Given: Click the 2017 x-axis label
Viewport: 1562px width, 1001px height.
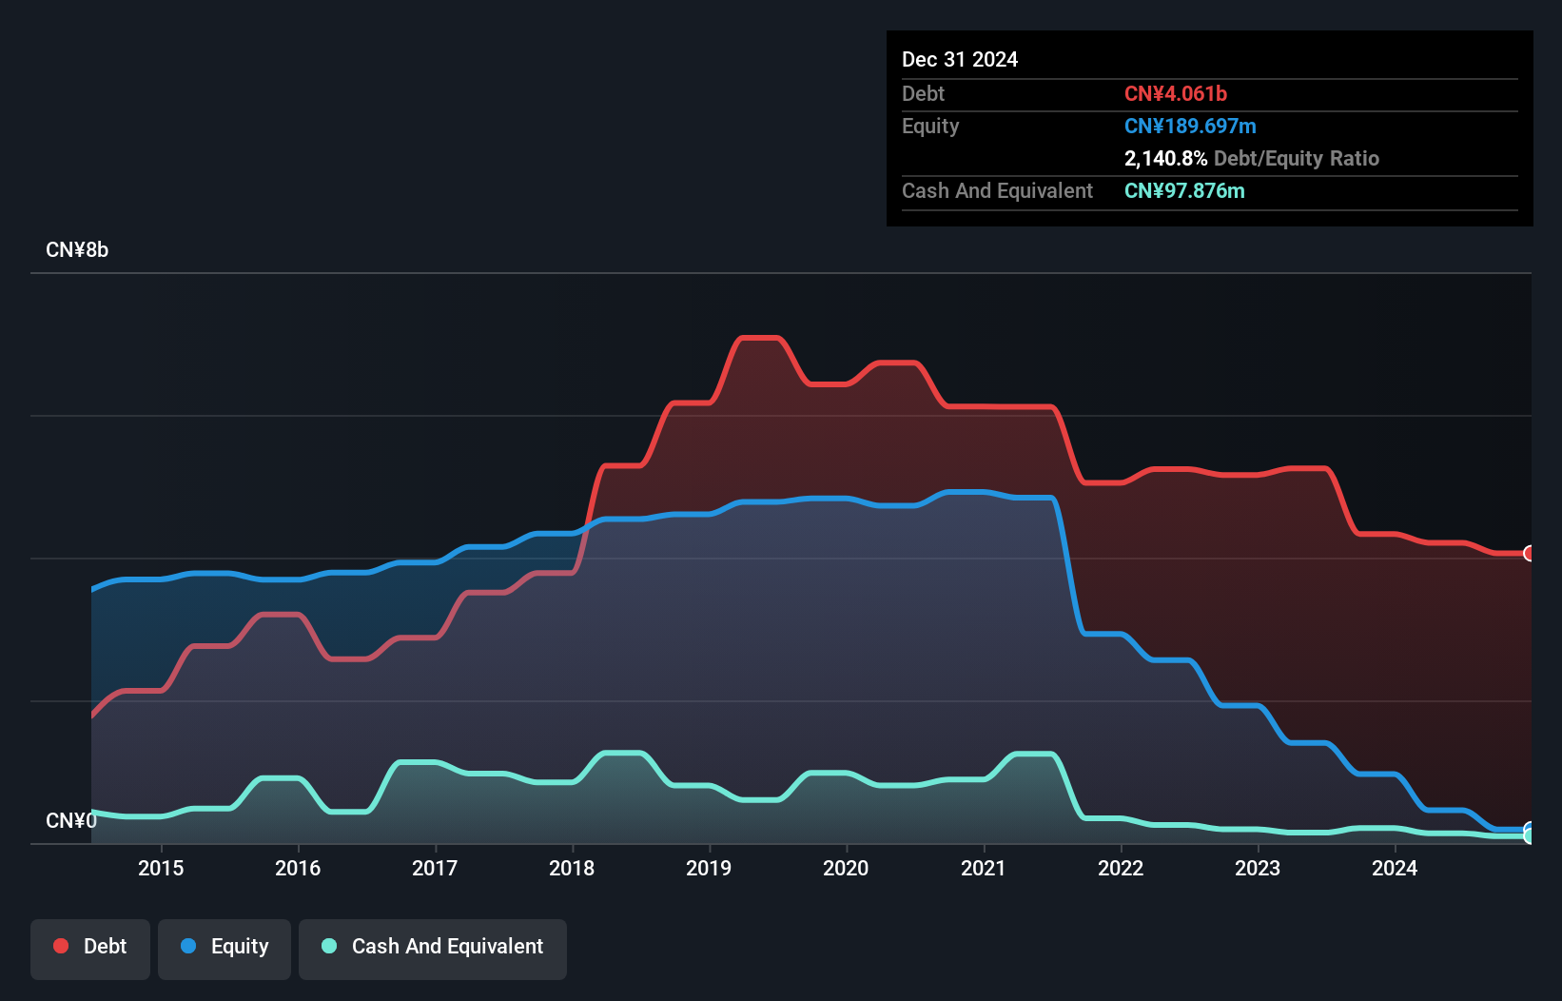Looking at the screenshot, I should tap(435, 868).
